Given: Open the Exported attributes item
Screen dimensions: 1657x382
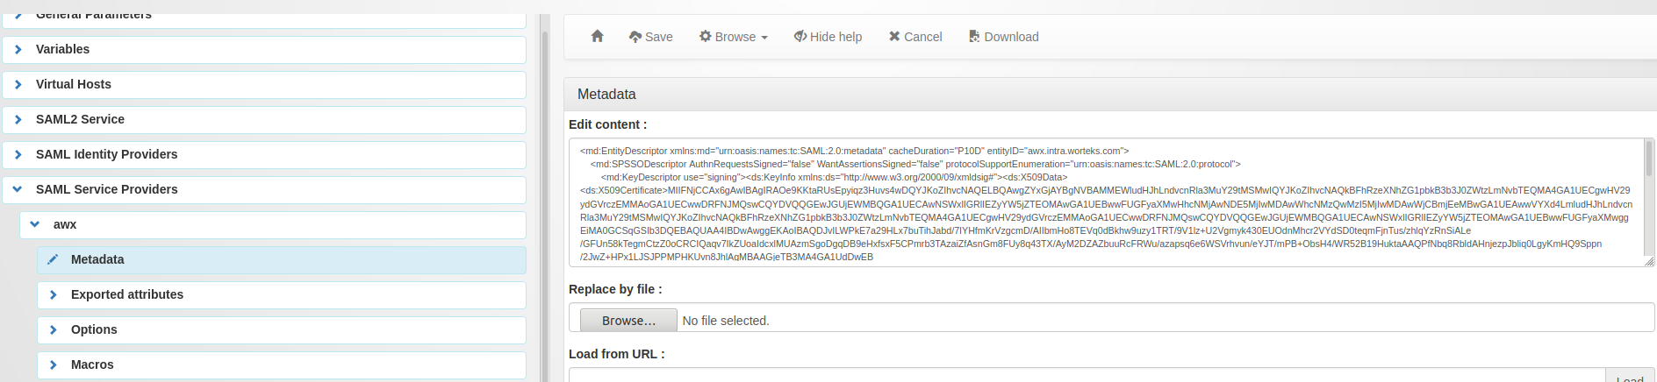Looking at the screenshot, I should [x=282, y=294].
